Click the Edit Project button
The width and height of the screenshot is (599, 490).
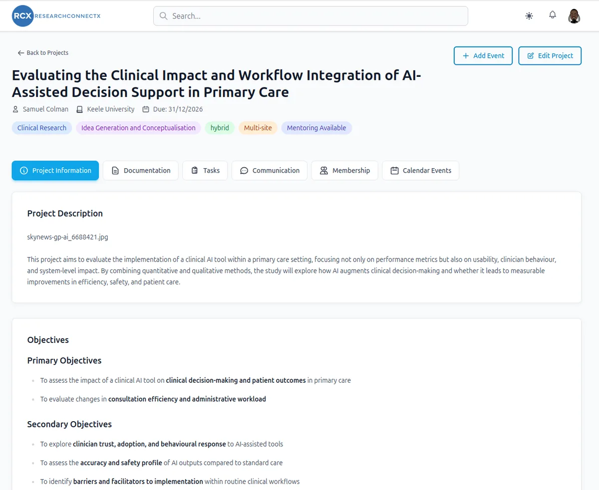[x=550, y=56]
